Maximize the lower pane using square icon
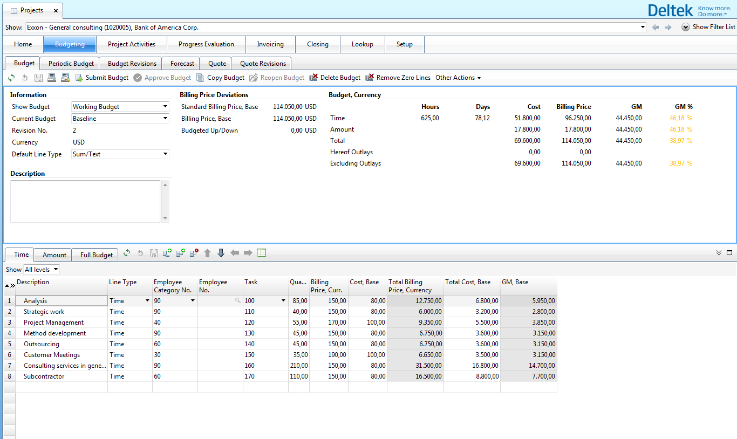The height and width of the screenshot is (439, 737). [729, 252]
